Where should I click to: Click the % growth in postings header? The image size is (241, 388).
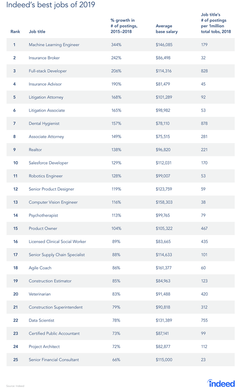tap(124, 26)
